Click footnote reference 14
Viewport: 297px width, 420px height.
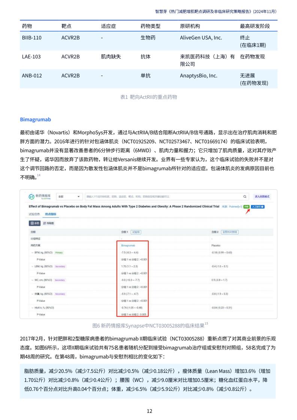click(39, 175)
